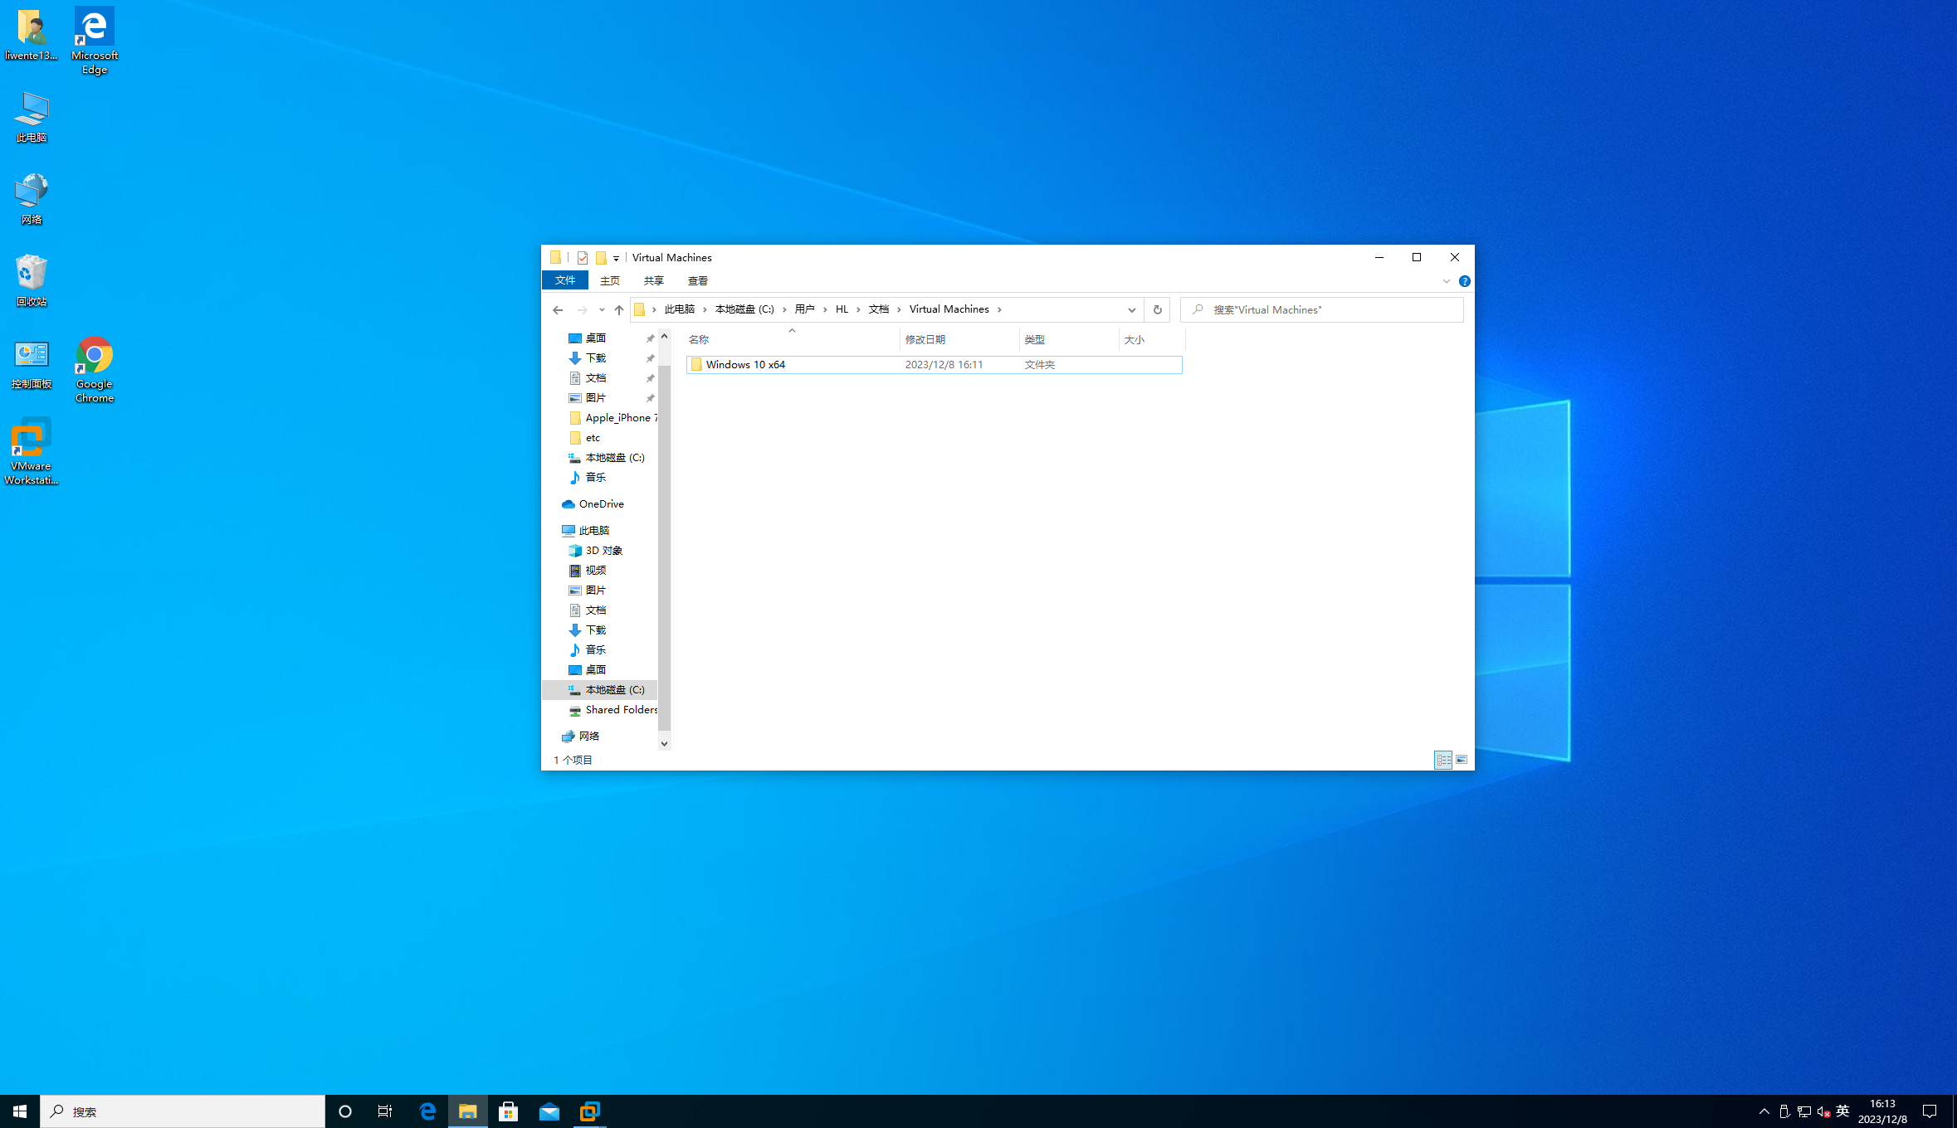The image size is (1957, 1128).
Task: Sort by the 修改日期 column header
Action: 959,340
